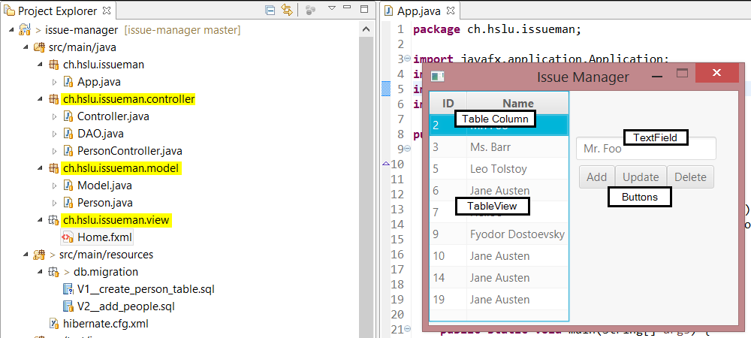Collapse the issue-manager project node
This screenshot has height=338, width=751.
11,30
